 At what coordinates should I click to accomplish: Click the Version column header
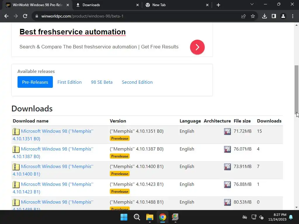point(118,121)
